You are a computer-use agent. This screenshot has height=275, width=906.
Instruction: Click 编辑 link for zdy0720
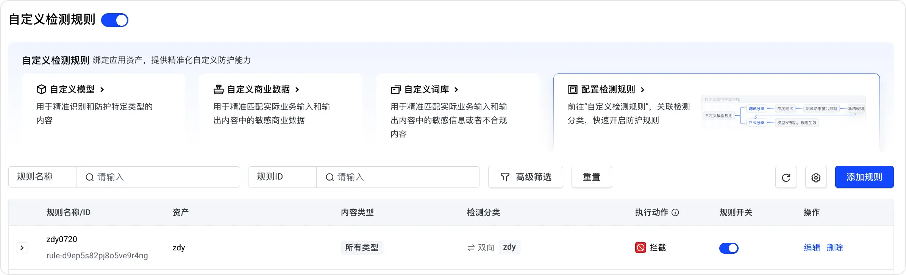pyautogui.click(x=812, y=248)
